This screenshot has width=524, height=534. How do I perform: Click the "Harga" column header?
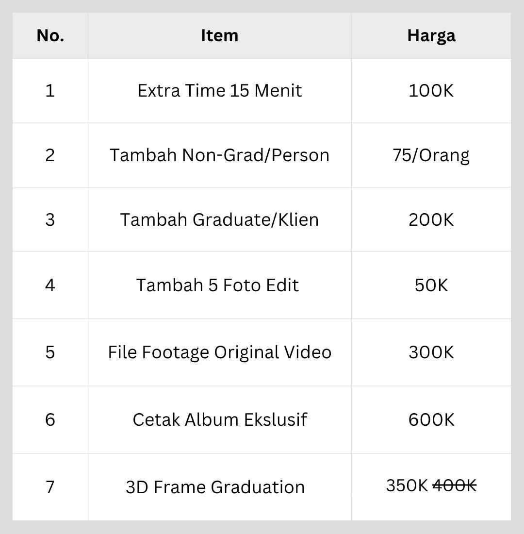click(431, 35)
